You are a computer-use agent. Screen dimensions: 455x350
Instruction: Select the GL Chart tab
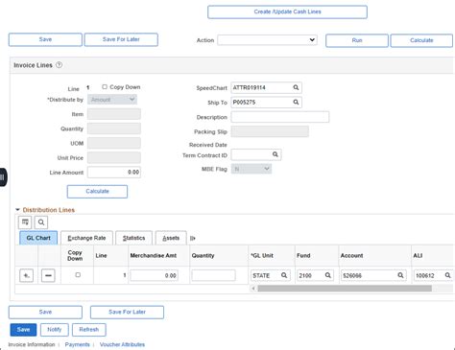[38, 238]
